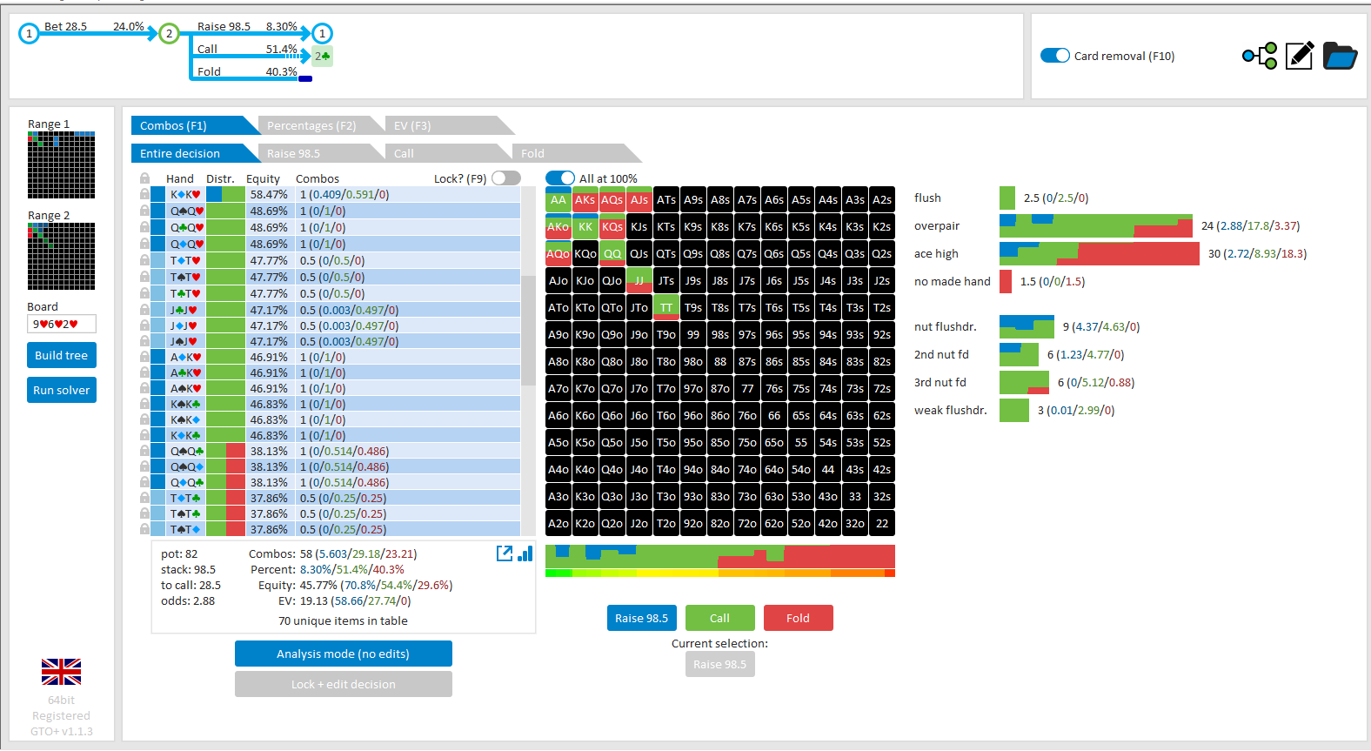
Task: Click the 3rd nut fd bar
Action: [1024, 382]
